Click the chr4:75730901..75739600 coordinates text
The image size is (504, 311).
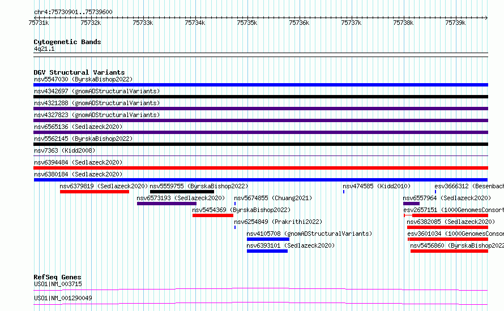[x=73, y=12]
